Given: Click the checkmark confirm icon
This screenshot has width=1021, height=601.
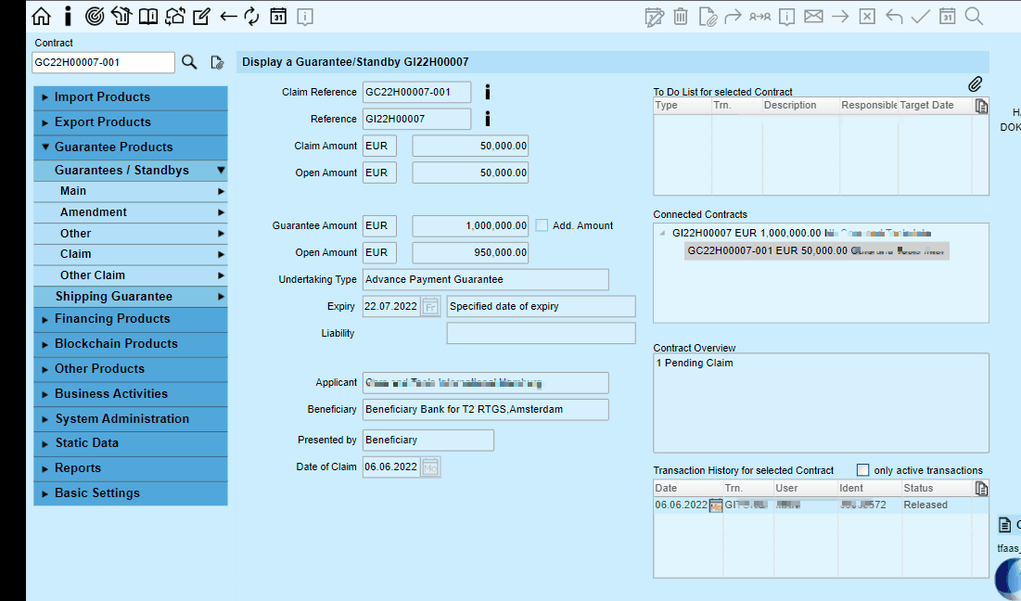Looking at the screenshot, I should tap(920, 17).
